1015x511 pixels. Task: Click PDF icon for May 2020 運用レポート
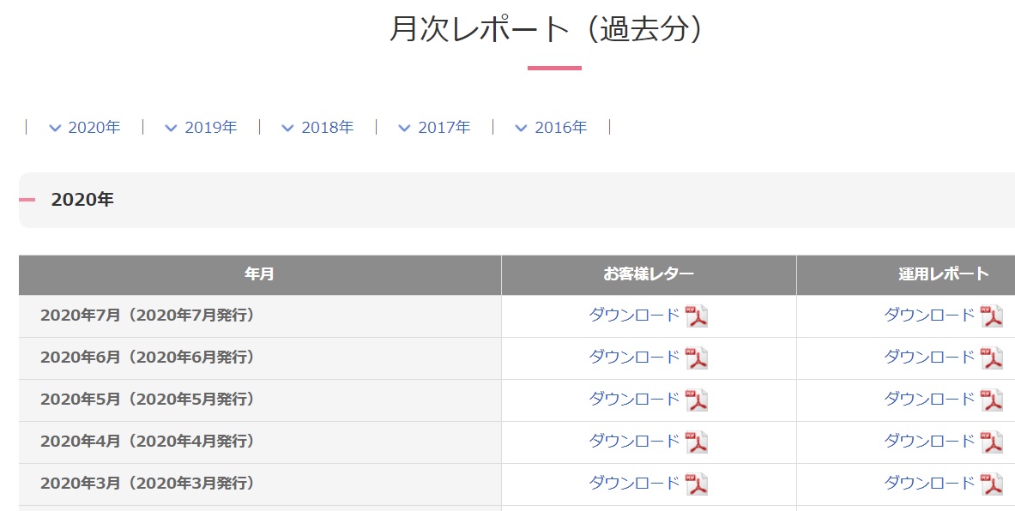point(992,400)
